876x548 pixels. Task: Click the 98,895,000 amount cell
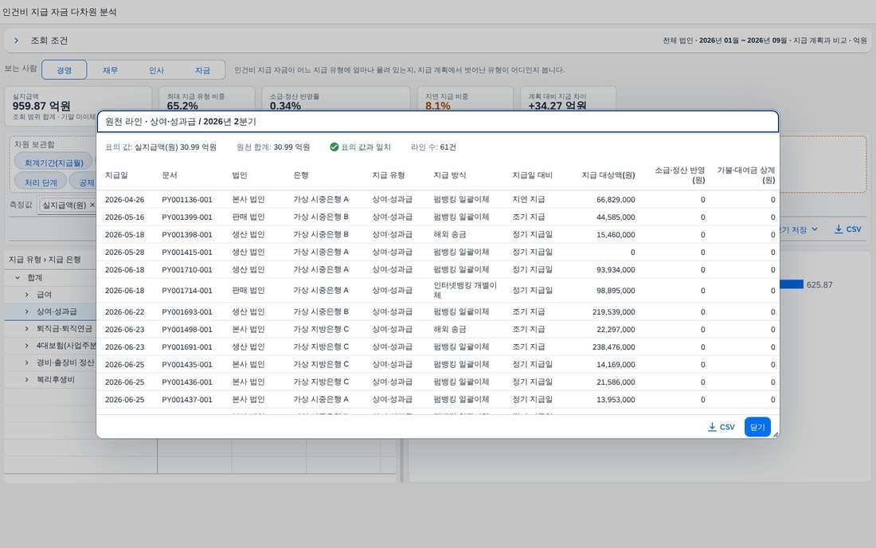coord(616,291)
